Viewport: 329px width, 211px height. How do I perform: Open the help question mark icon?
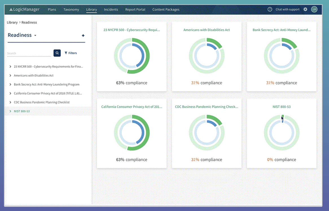[x=270, y=9]
